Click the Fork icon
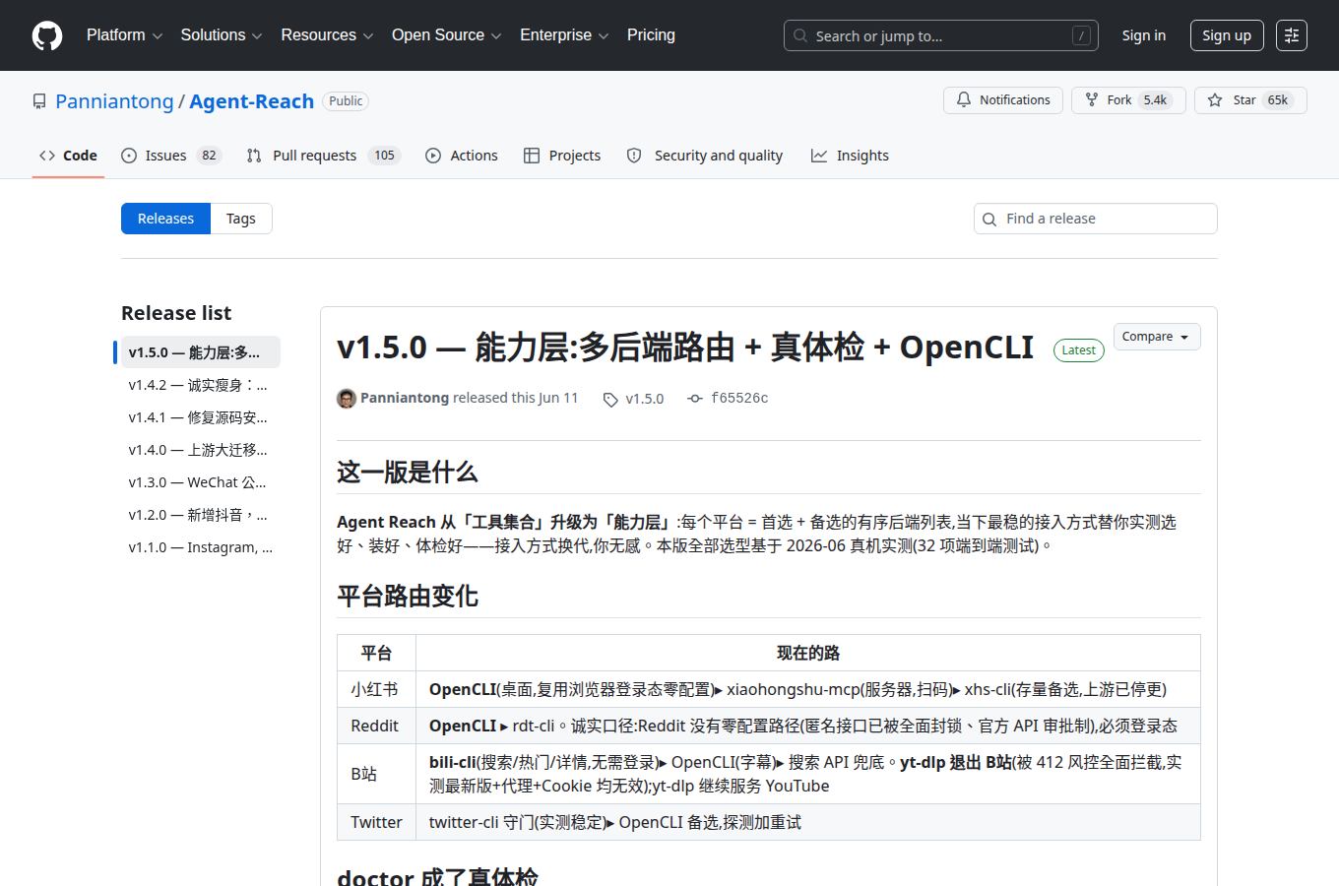 (x=1092, y=100)
